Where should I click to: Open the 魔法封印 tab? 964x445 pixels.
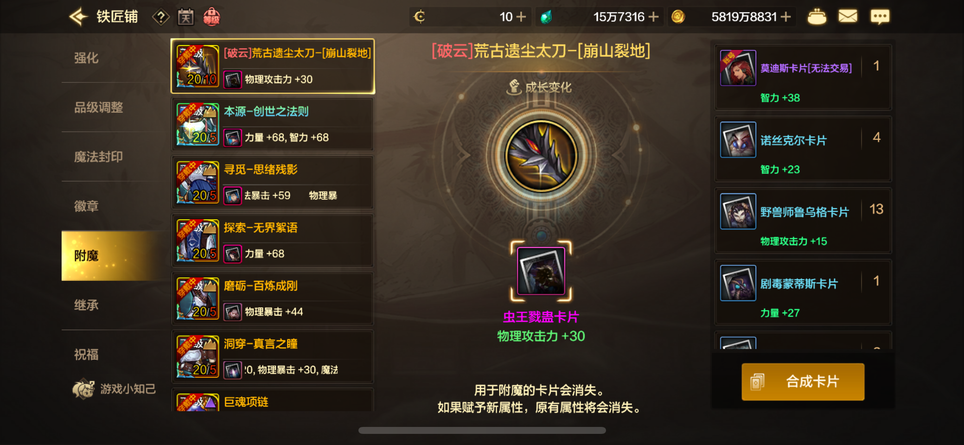(x=98, y=157)
